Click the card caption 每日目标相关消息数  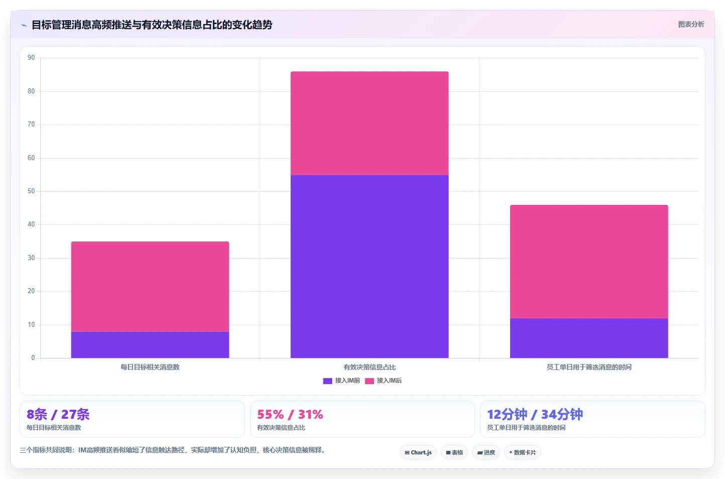[x=54, y=428]
